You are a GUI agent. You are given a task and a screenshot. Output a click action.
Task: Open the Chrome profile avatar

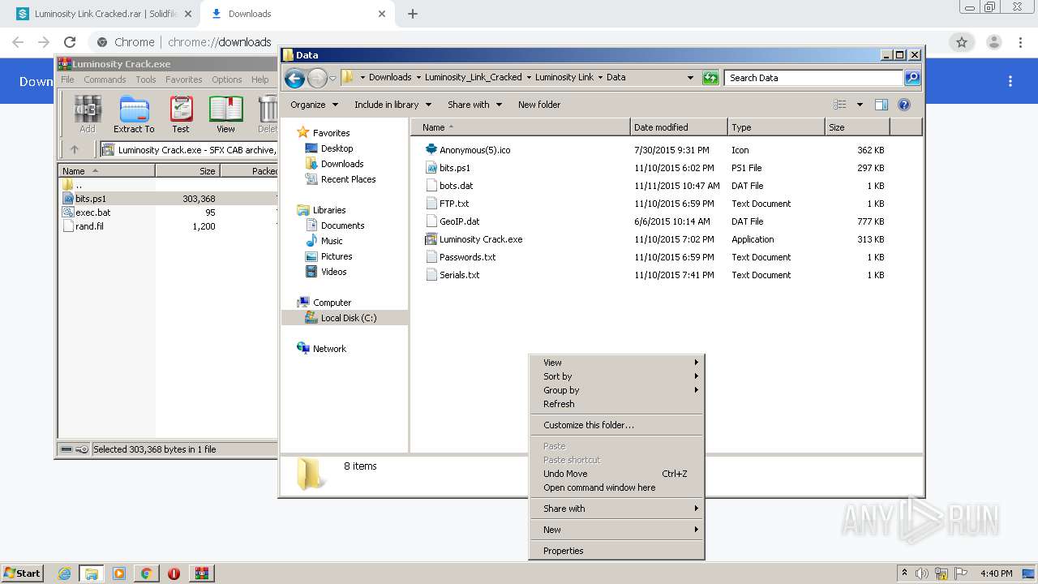pyautogui.click(x=993, y=42)
